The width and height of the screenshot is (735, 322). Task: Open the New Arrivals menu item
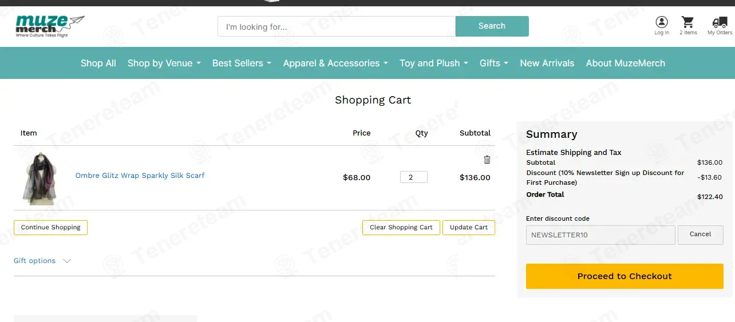[x=547, y=63]
